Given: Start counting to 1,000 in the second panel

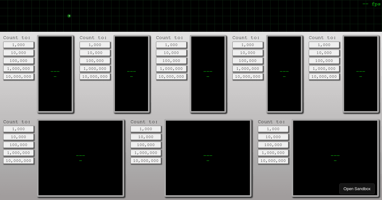Looking at the screenshot, I should click(x=95, y=45).
